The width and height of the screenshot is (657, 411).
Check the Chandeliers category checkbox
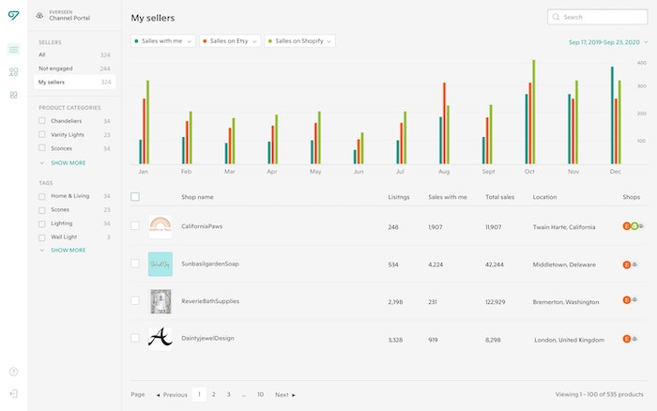pos(42,121)
